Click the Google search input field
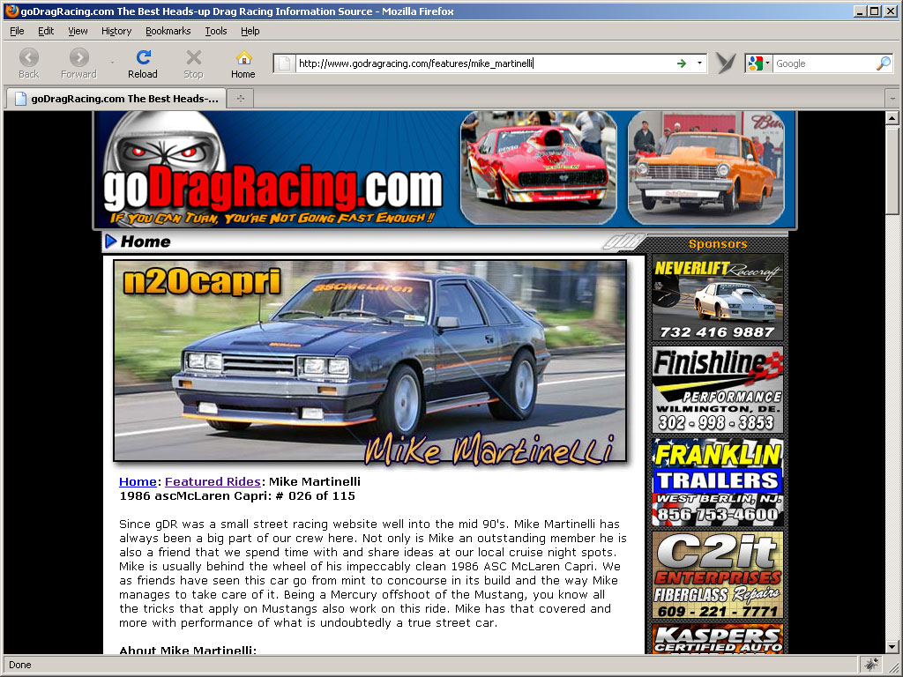This screenshot has width=903, height=677. 824,63
